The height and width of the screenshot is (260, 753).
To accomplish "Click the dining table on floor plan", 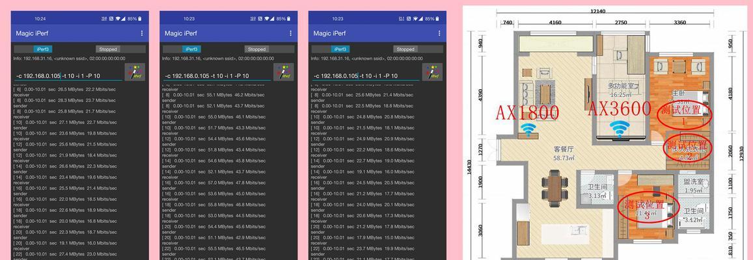I will click(x=554, y=188).
